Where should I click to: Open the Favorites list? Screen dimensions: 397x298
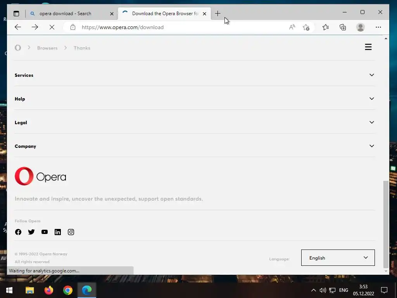click(x=326, y=27)
